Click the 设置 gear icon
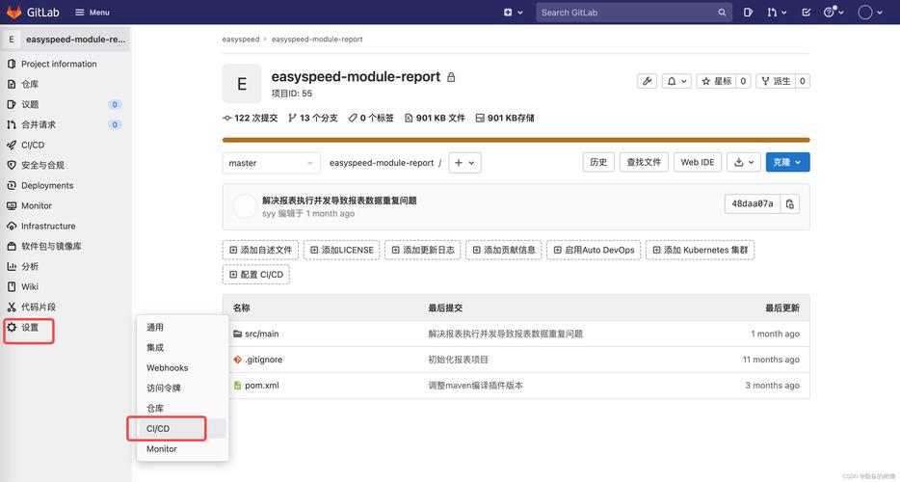The height and width of the screenshot is (482, 900). pyautogui.click(x=12, y=327)
